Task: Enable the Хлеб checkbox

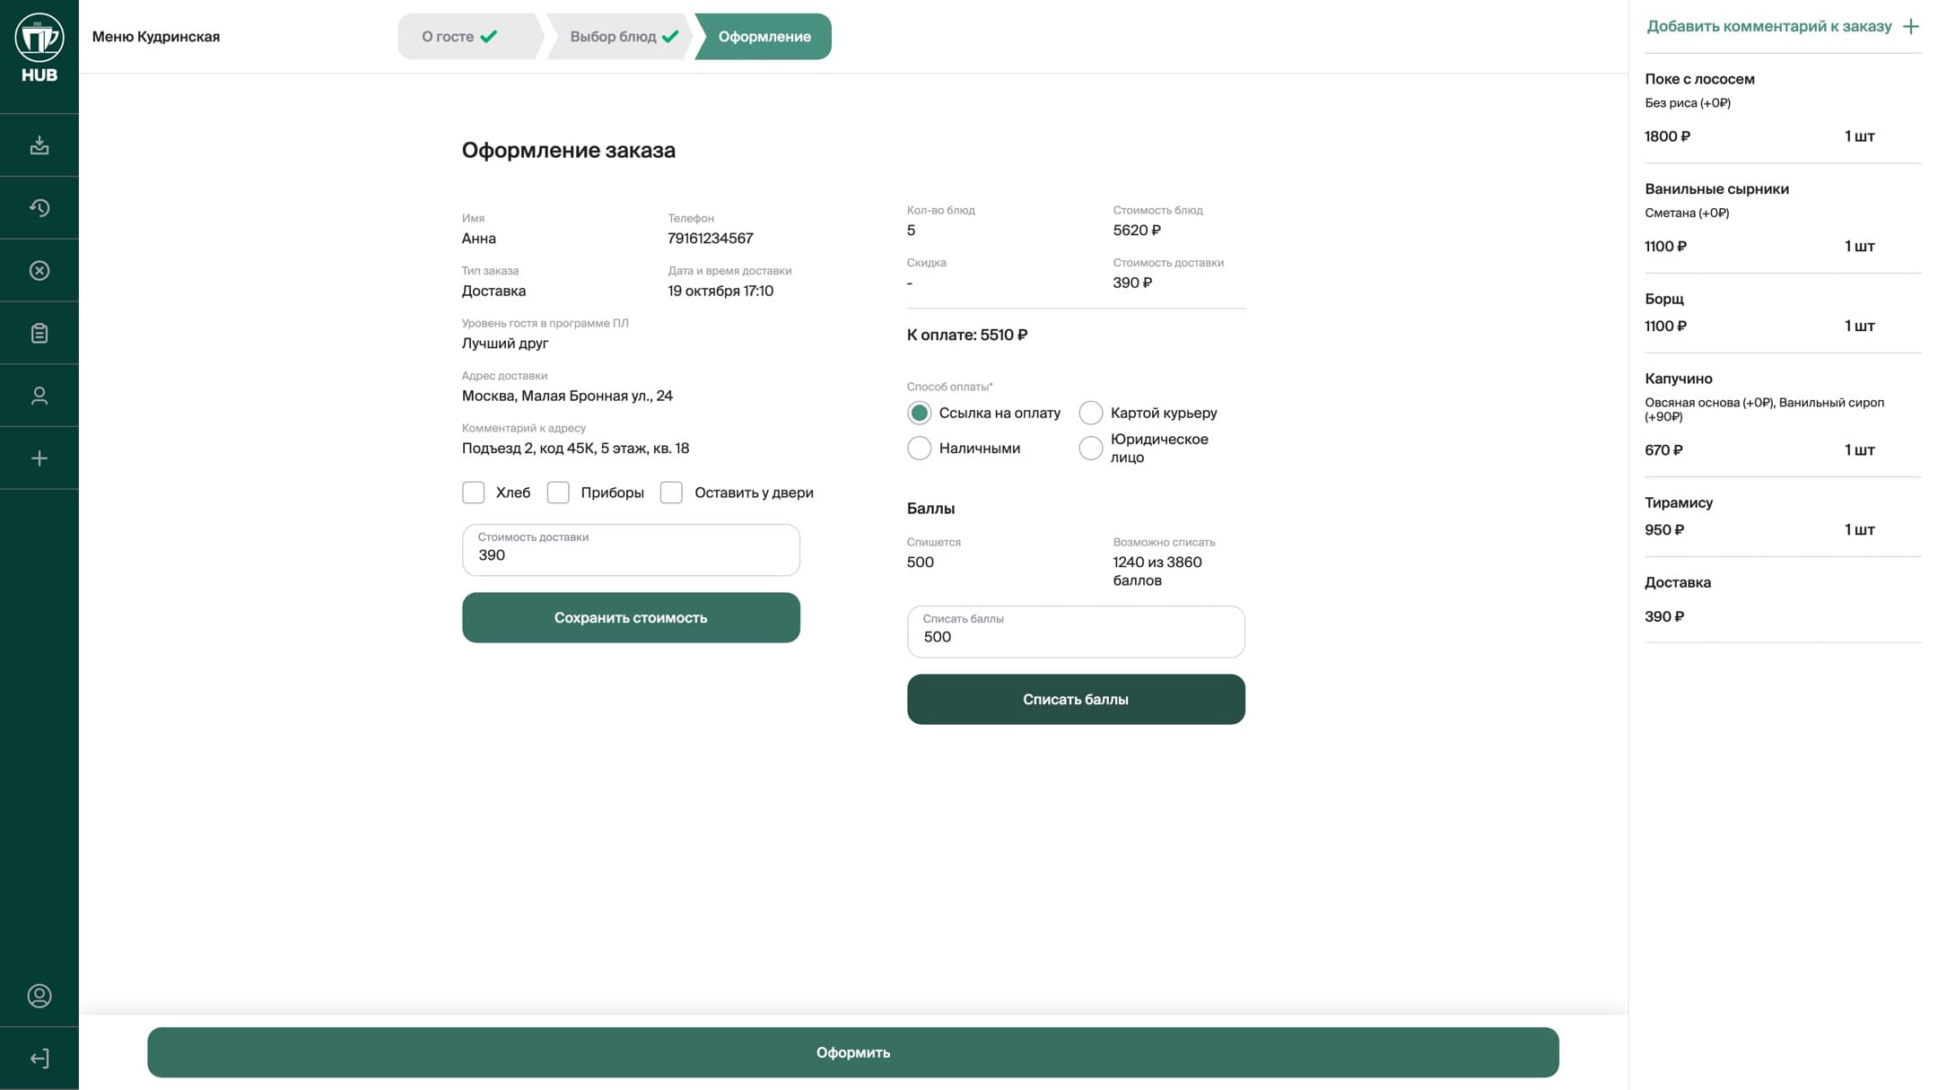Action: pyautogui.click(x=473, y=493)
